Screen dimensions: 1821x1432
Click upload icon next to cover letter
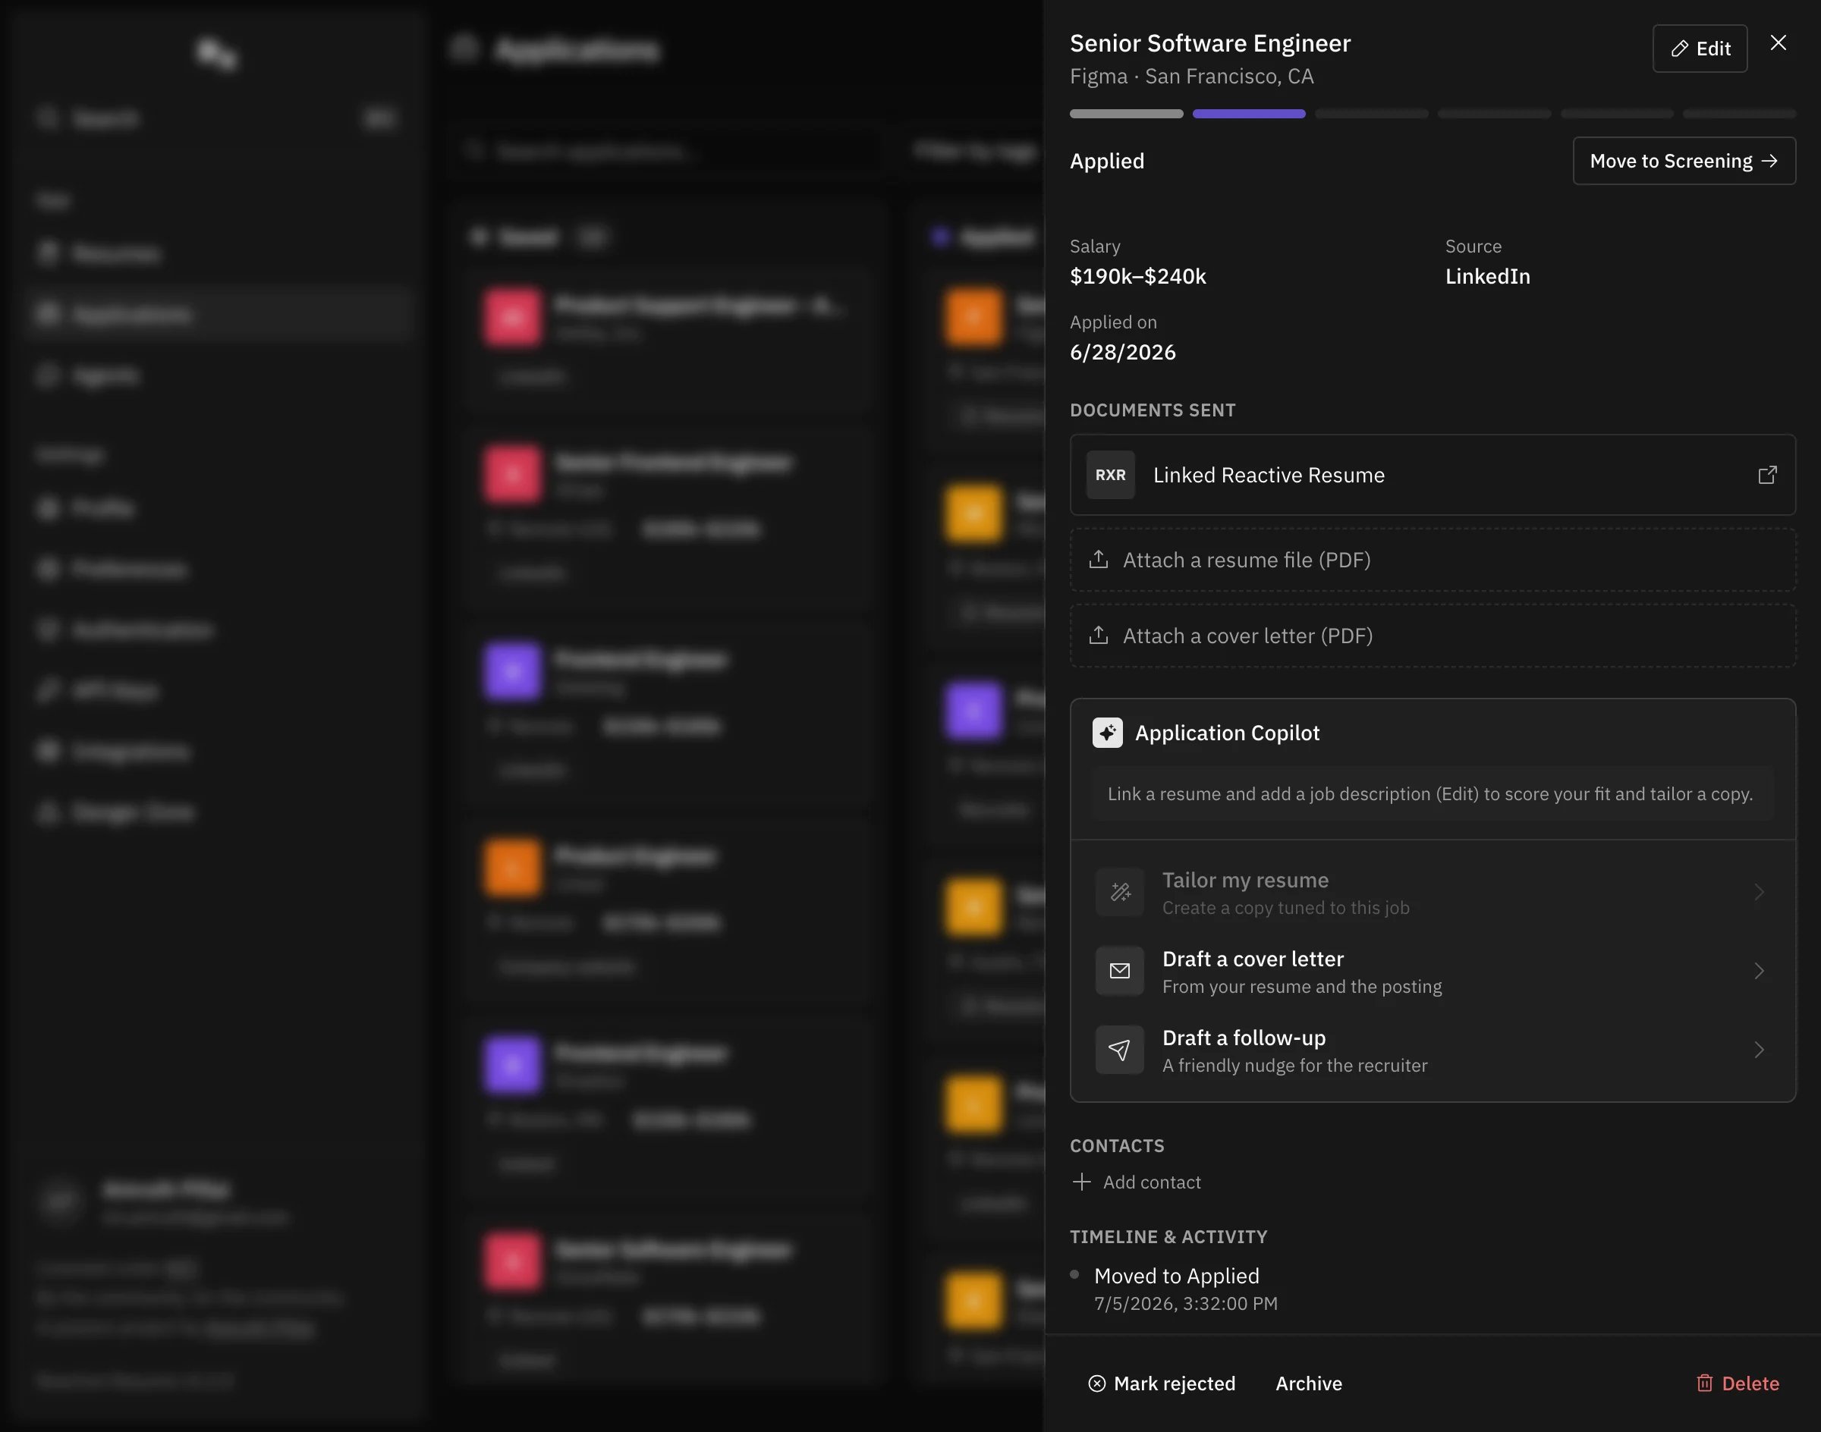1098,636
